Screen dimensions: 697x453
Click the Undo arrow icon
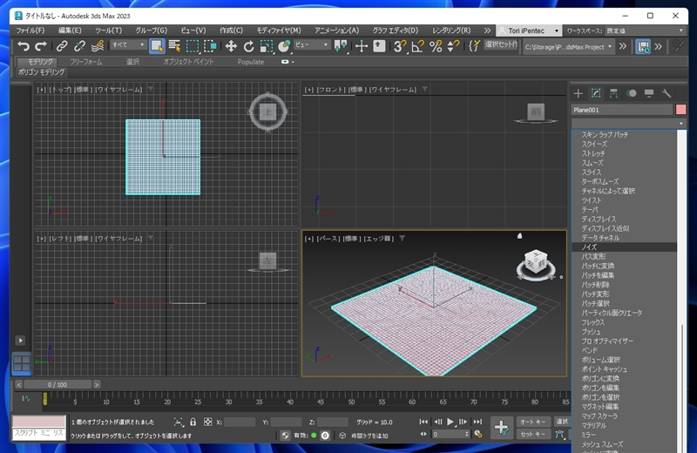(24, 46)
